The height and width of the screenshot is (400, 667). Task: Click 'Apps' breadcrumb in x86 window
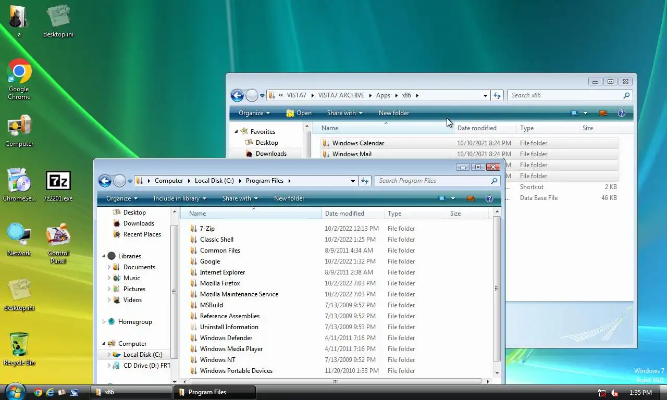pyautogui.click(x=383, y=95)
